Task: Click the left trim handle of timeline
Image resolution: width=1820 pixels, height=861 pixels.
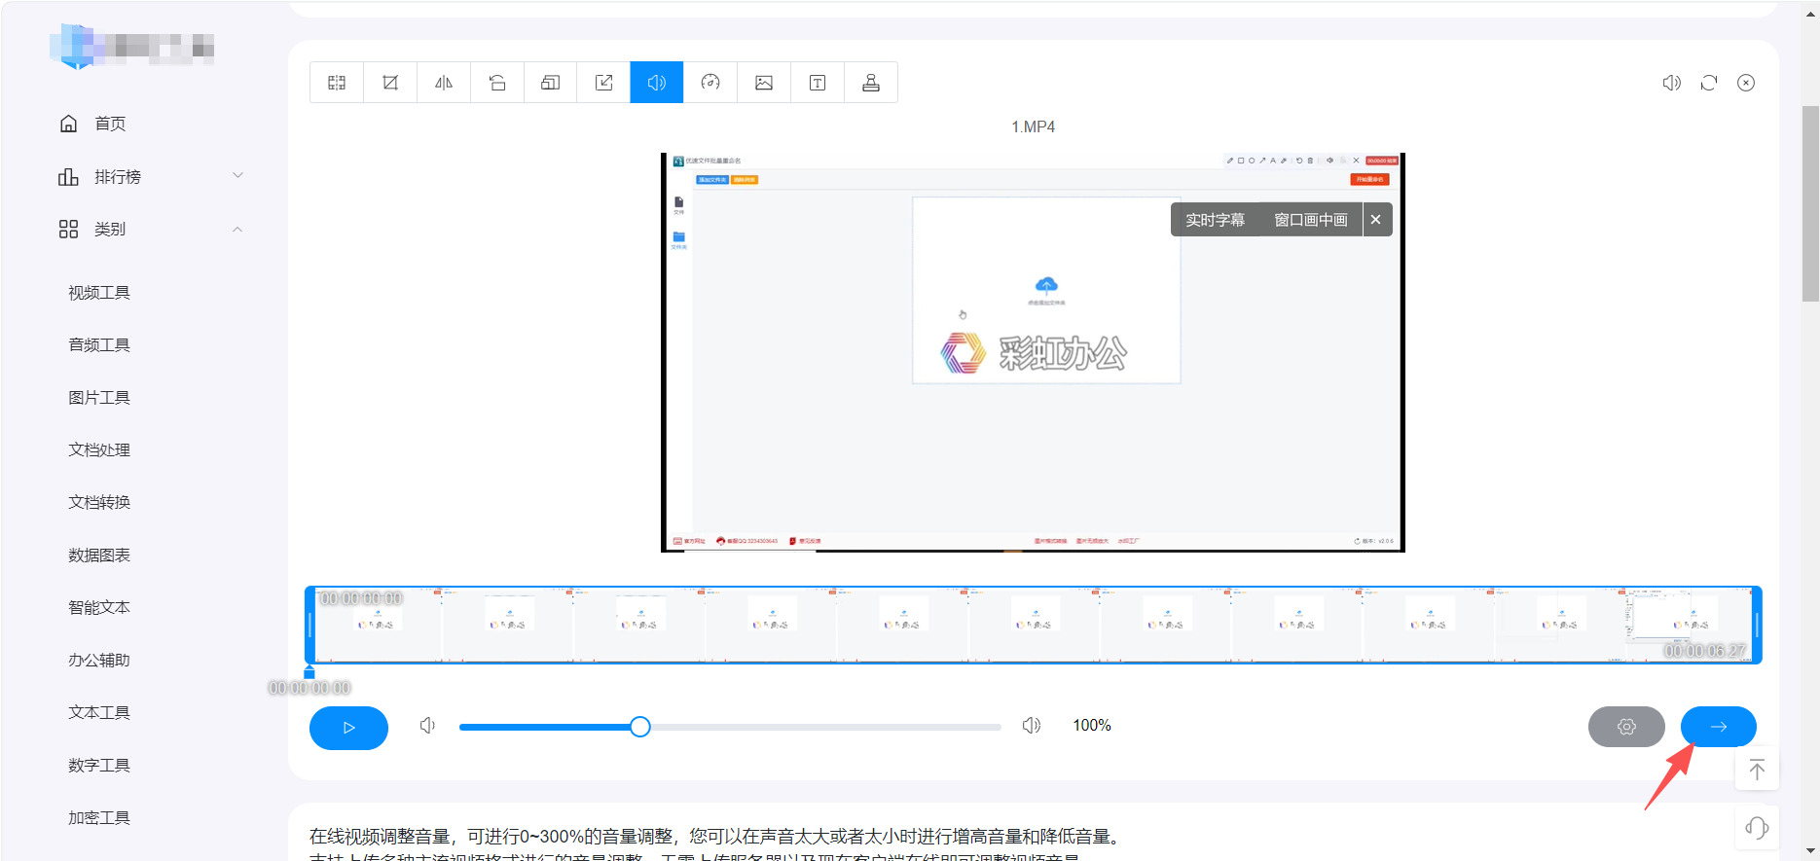Action: pos(309,625)
